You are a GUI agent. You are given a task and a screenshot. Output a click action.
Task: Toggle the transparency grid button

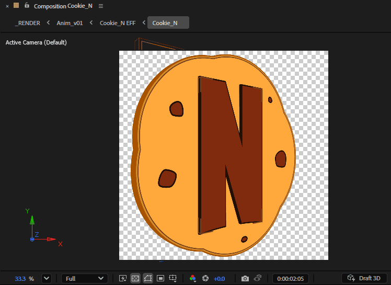coord(135,278)
